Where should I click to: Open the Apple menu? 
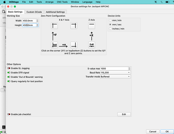(4, 2)
